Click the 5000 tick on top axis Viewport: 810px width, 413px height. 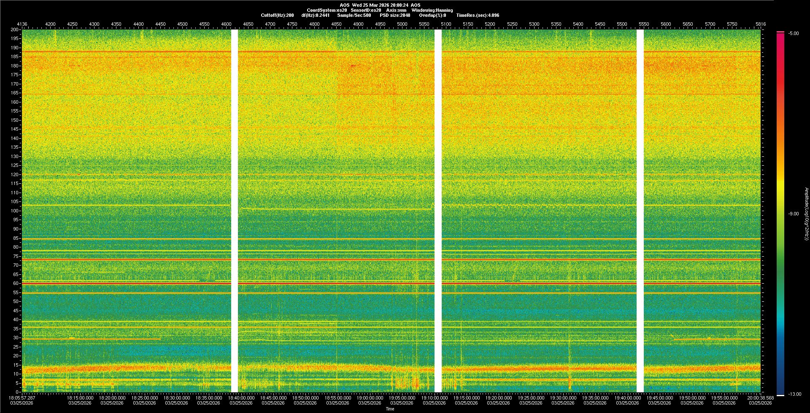click(402, 24)
